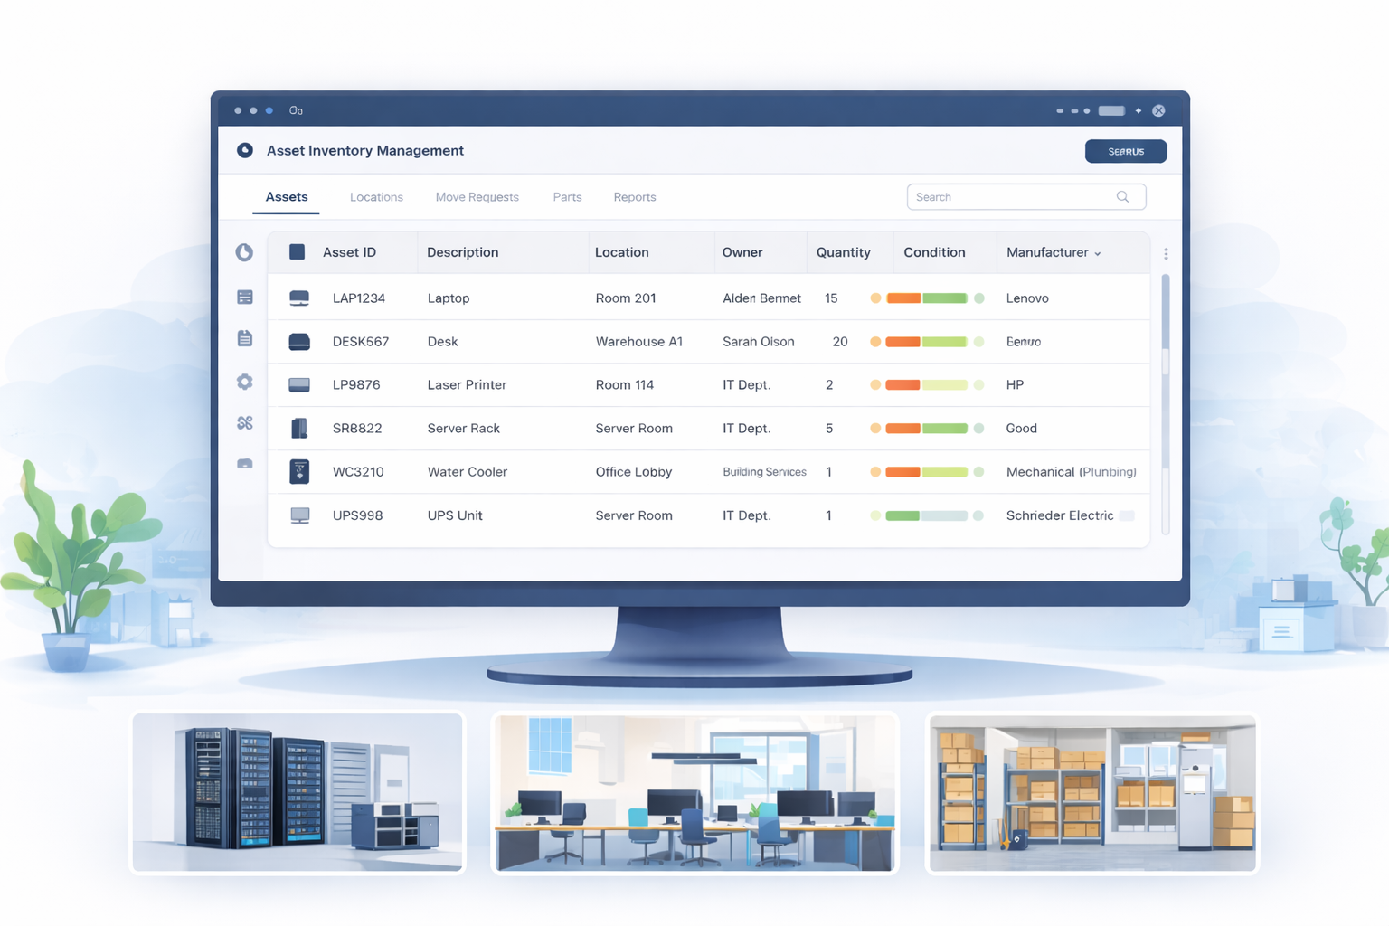Select the DESK567 asset ID
This screenshot has height=926, width=1389.
pos(361,341)
